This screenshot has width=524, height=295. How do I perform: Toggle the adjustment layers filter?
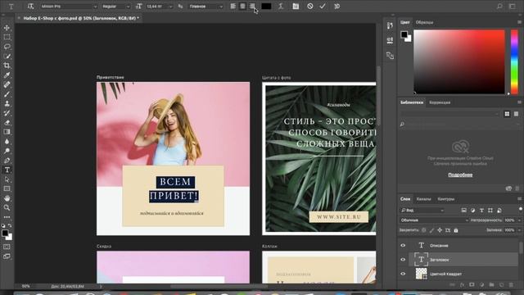click(472, 211)
